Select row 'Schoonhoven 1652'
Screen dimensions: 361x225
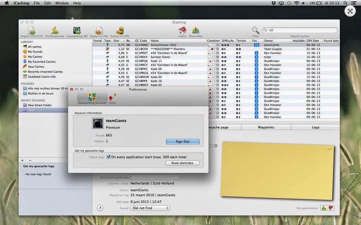[216, 45]
